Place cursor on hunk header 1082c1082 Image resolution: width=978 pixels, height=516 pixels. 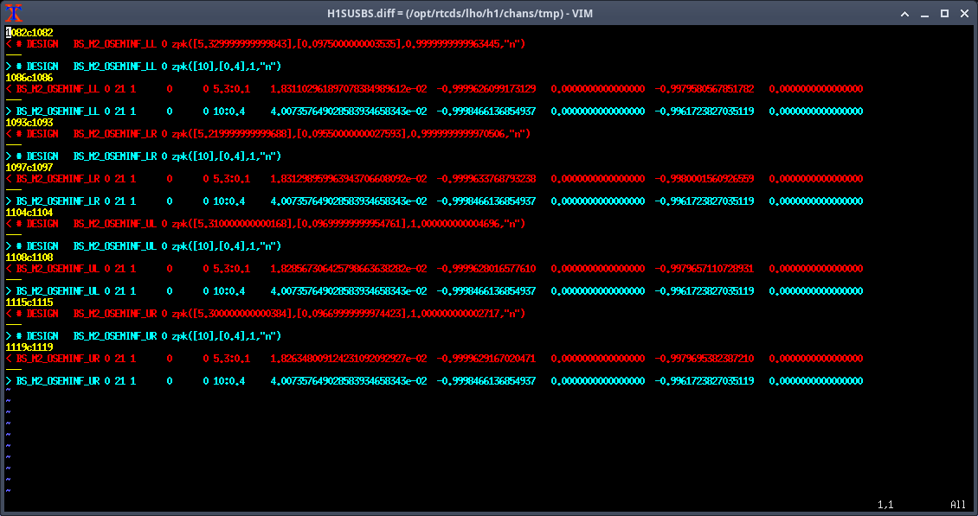point(29,33)
